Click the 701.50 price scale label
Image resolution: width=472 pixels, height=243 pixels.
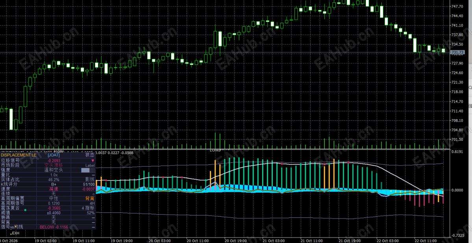[457, 140]
